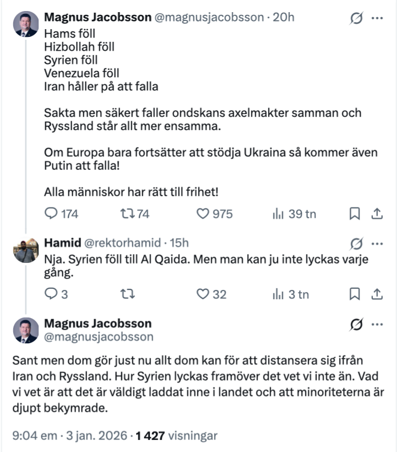Like Hamid's reply with 32 likes
397x452 pixels.
[203, 294]
